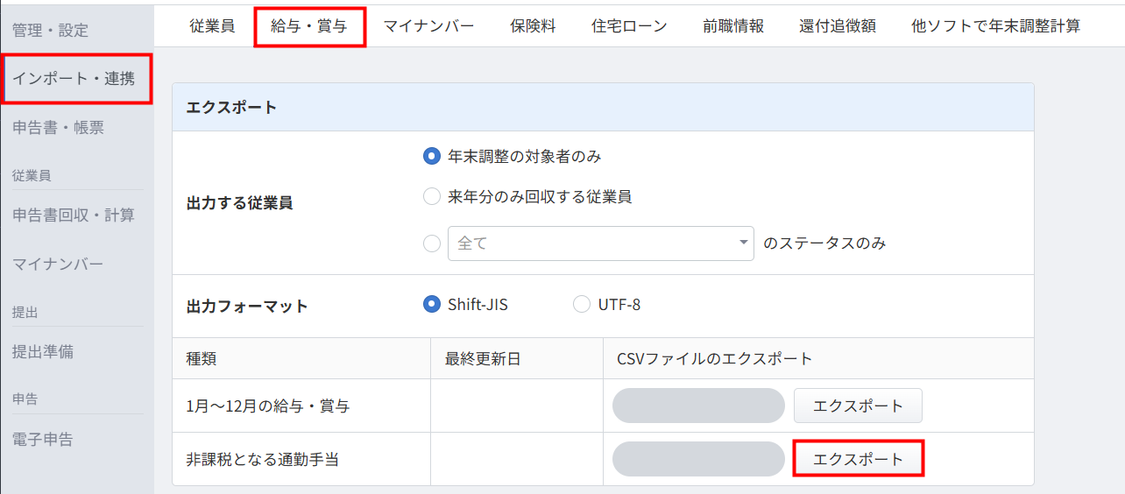Go to 申告書・帳票 in sidebar
1125x494 pixels.
pos(58,128)
